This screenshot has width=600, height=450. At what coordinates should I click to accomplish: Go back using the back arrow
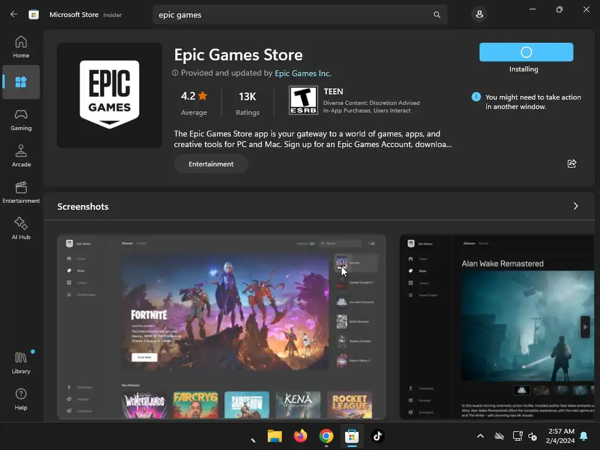click(x=14, y=15)
